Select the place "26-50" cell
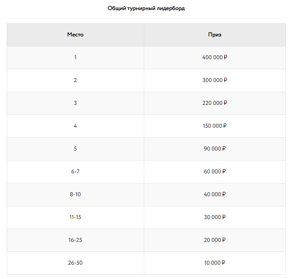The width and height of the screenshot is (292, 279). (x=75, y=263)
